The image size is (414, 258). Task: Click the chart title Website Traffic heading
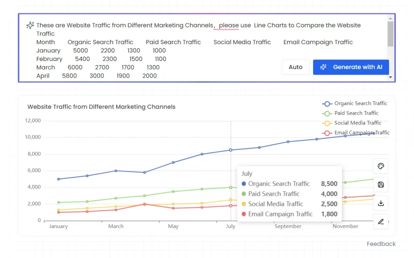pyautogui.click(x=101, y=107)
